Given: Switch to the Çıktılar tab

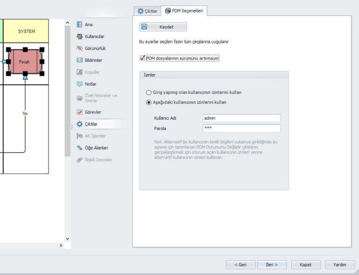Looking at the screenshot, I should coord(147,11).
